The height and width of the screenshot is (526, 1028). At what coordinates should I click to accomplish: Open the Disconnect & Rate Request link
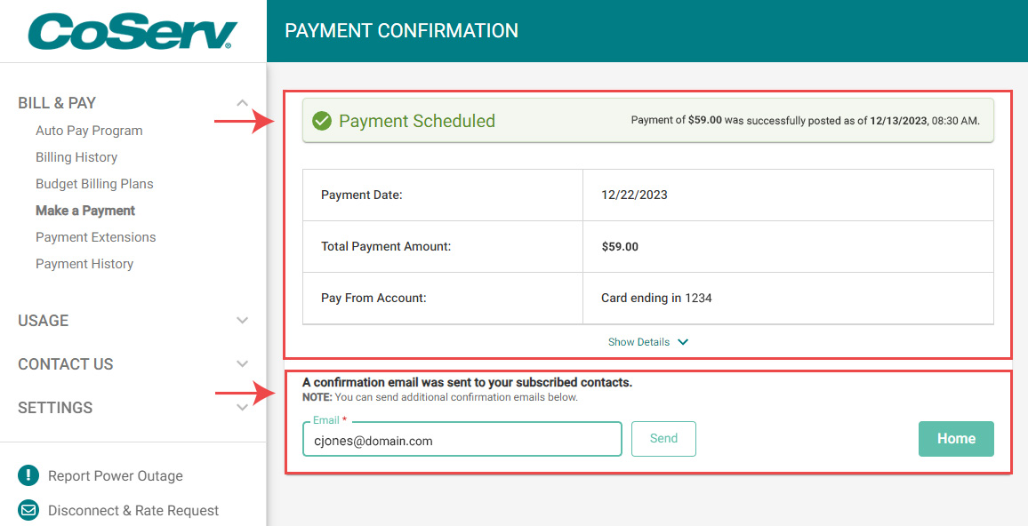(x=133, y=510)
